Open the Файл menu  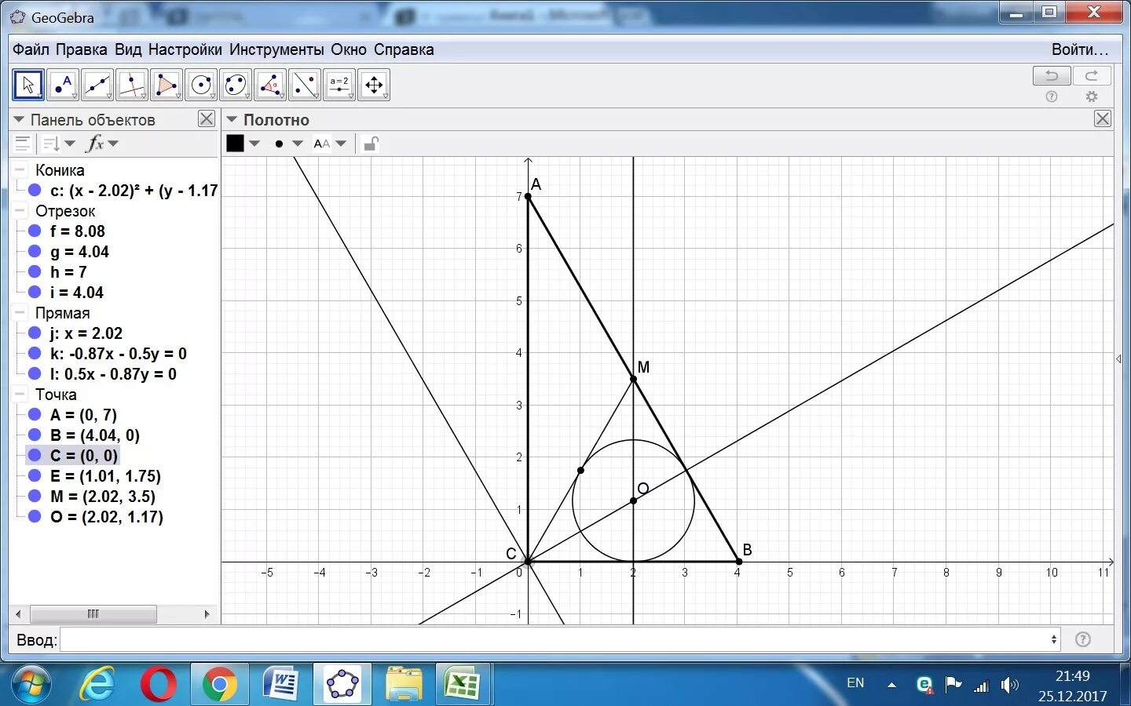pos(31,49)
